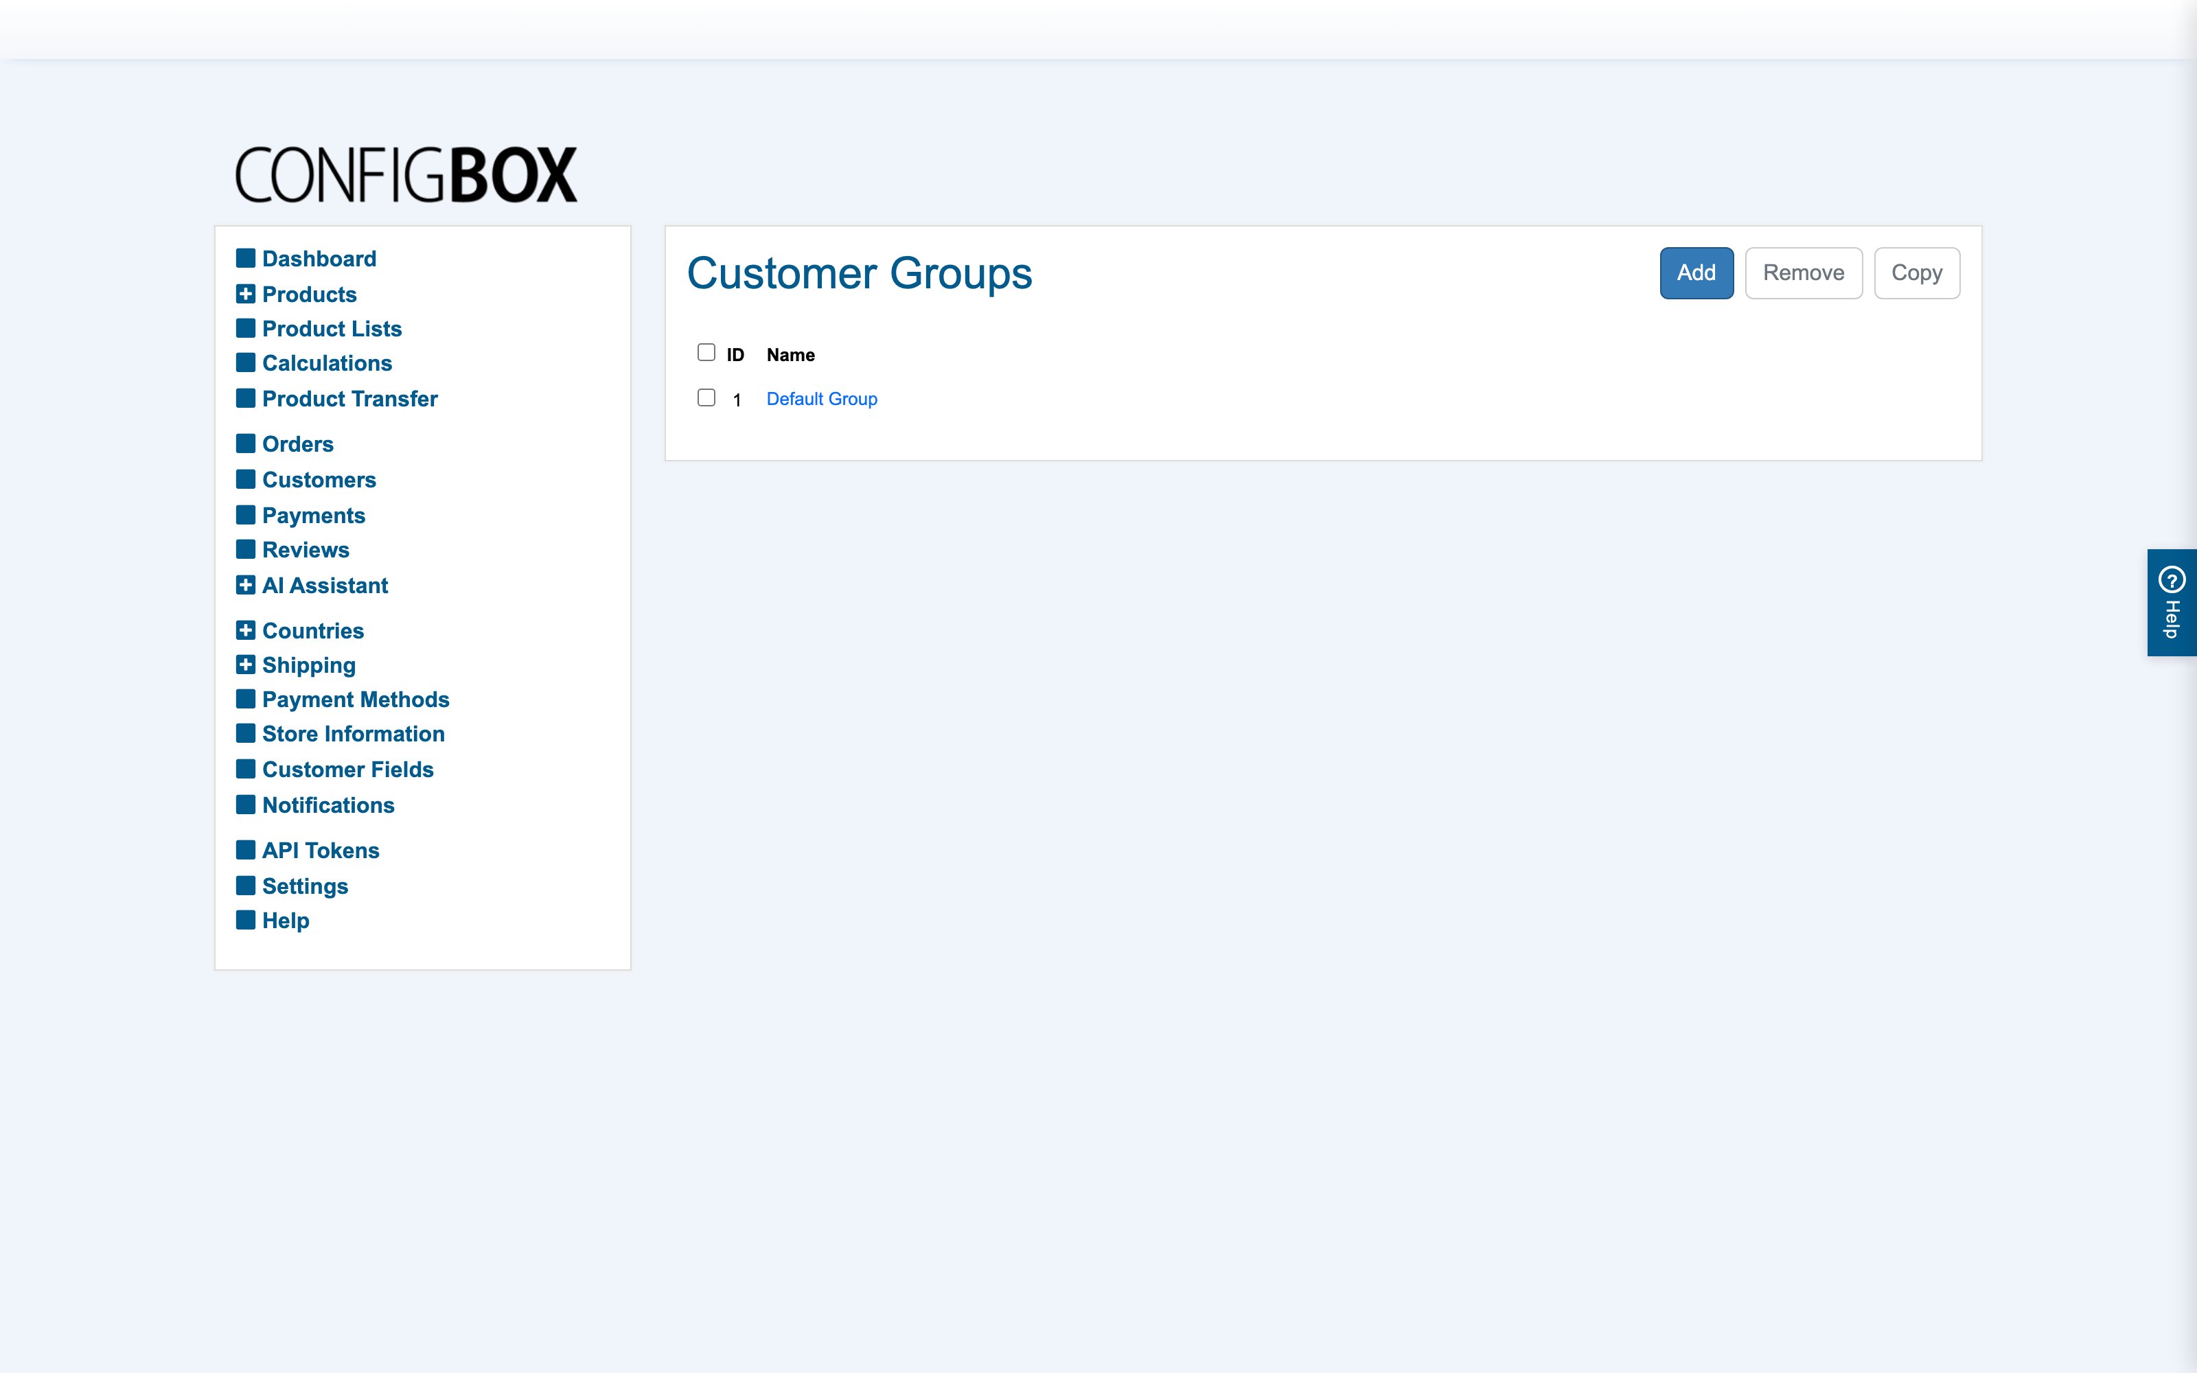Open Help in the sidebar menu
The image size is (2197, 1373).
click(x=285, y=920)
